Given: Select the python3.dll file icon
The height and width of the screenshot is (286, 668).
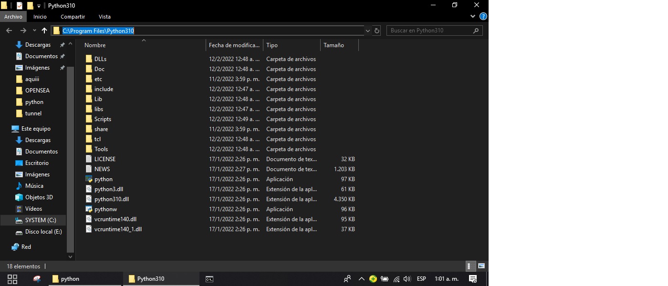Looking at the screenshot, I should (x=89, y=189).
